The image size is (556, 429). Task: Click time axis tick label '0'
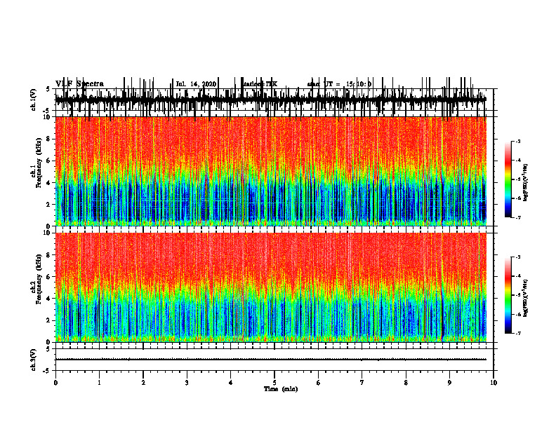[55, 383]
